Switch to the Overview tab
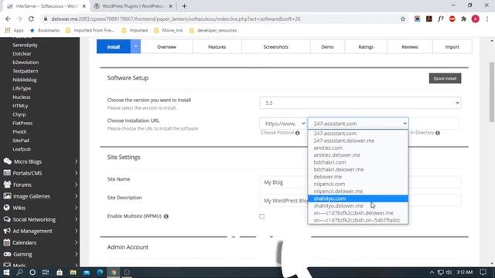Viewport: 495px width, 278px height. click(x=166, y=46)
